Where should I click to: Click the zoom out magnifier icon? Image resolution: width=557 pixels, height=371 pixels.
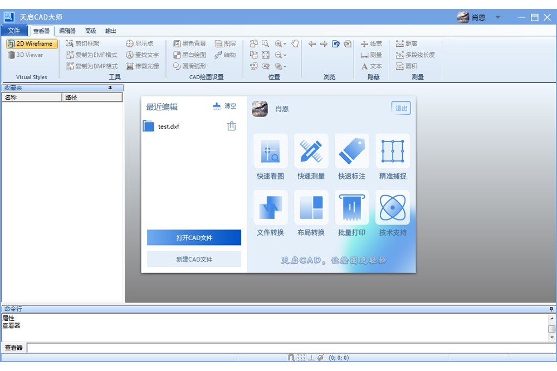click(278, 55)
